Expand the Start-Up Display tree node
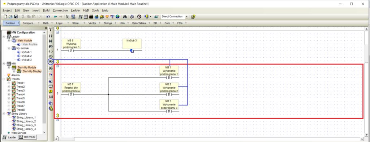370x142 pixels. (x=14, y=71)
